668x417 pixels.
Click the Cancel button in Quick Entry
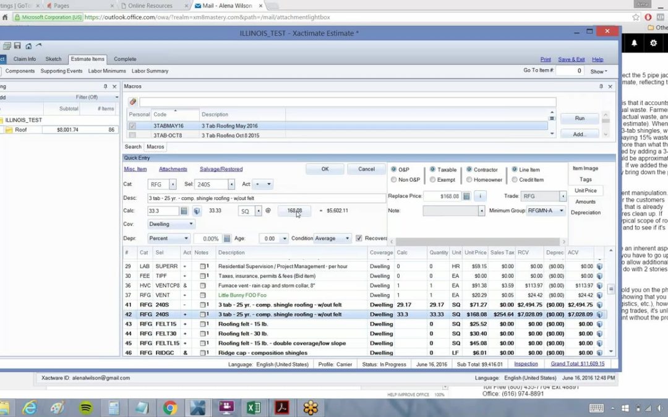coord(366,169)
